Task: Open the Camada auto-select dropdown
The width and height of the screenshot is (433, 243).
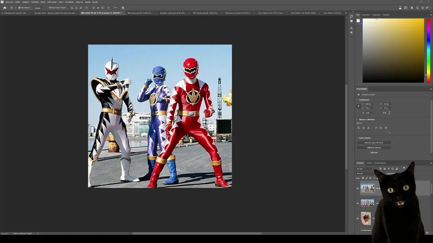Action: 38,8
